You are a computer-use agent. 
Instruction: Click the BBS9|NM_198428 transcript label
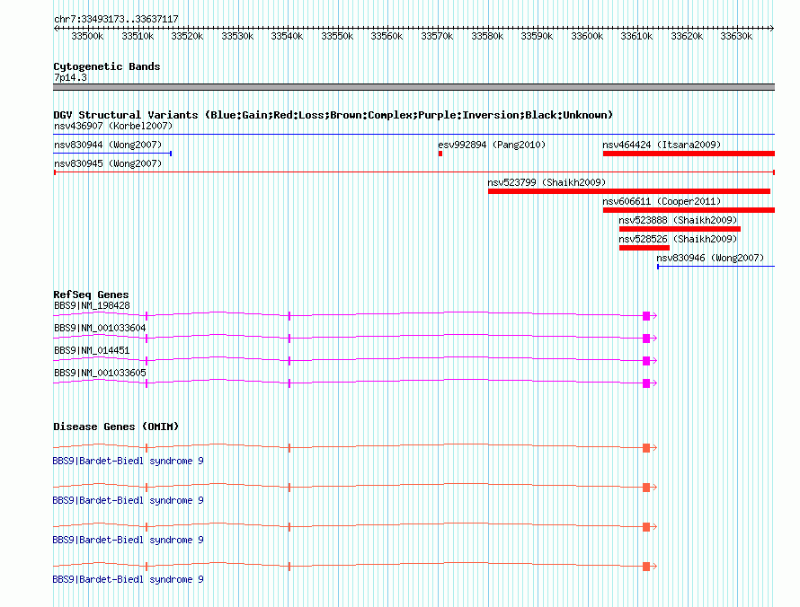coord(92,305)
